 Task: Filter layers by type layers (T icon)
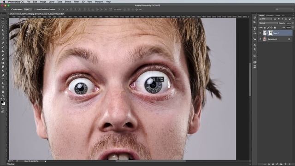(283, 19)
